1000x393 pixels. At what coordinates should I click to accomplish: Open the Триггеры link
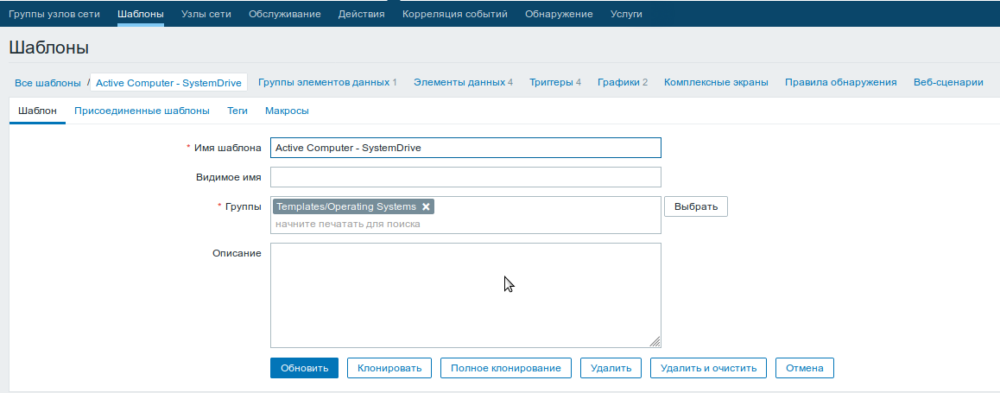(555, 82)
